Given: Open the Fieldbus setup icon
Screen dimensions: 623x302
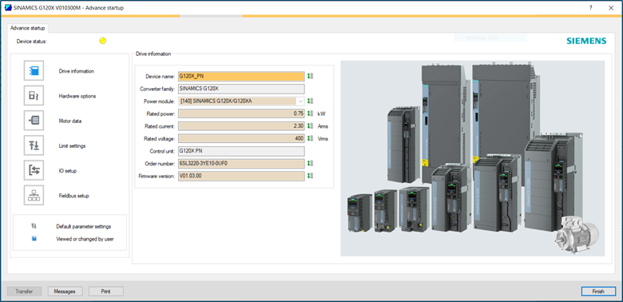Looking at the screenshot, I should click(x=34, y=196).
